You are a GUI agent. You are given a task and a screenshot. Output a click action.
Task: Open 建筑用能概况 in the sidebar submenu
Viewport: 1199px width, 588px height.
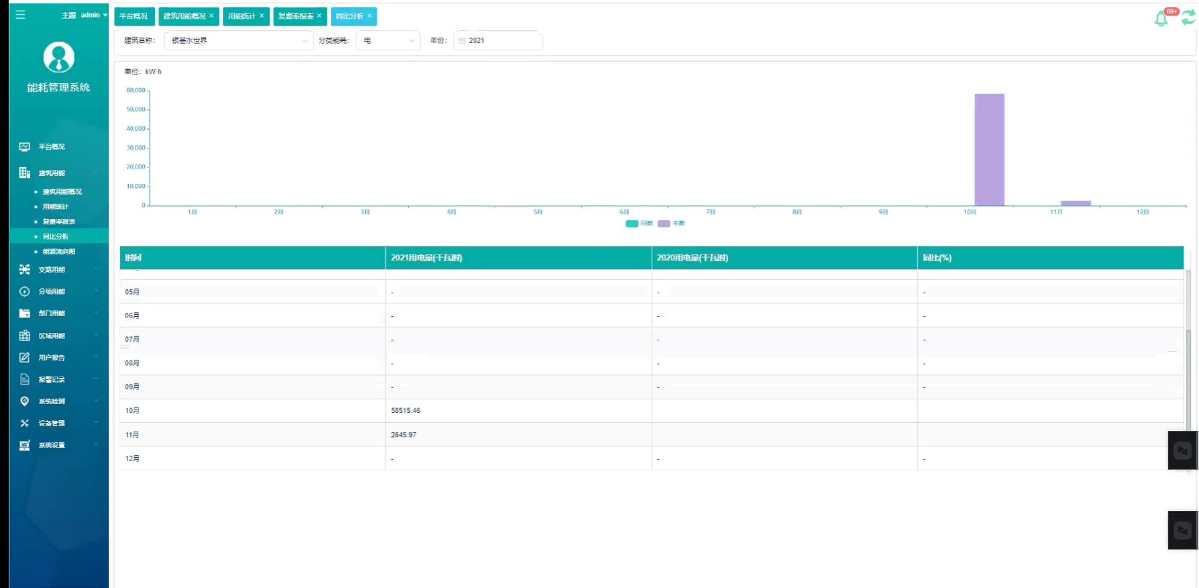(62, 191)
